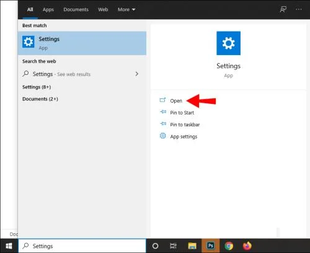The height and width of the screenshot is (253, 310).
Task: Open Task View on the taskbar
Action: (173, 246)
